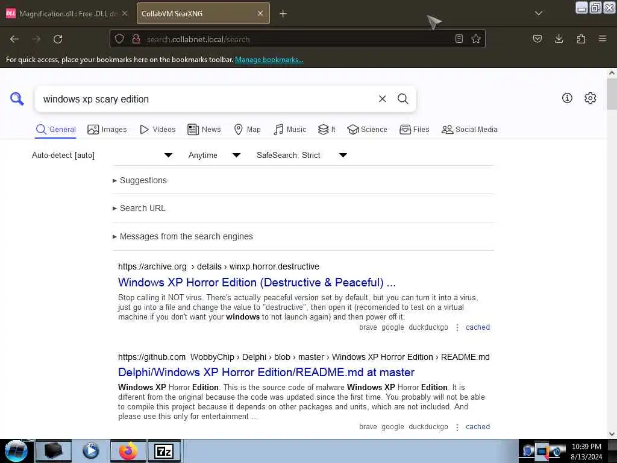
Task: Click the archive.org result URL breadcrumb
Action: [218, 266]
